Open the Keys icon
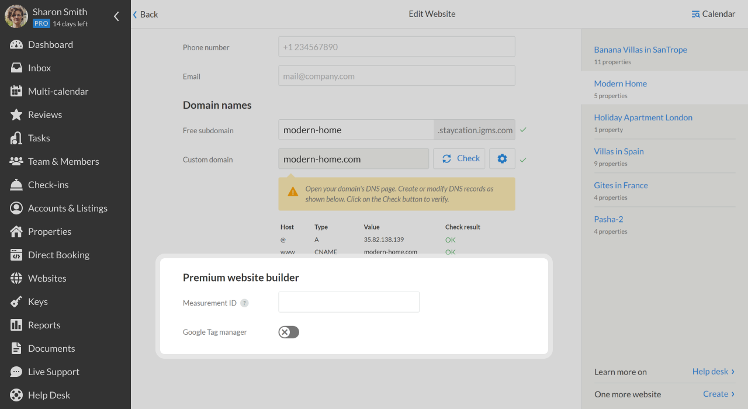The height and width of the screenshot is (409, 748). (16, 301)
